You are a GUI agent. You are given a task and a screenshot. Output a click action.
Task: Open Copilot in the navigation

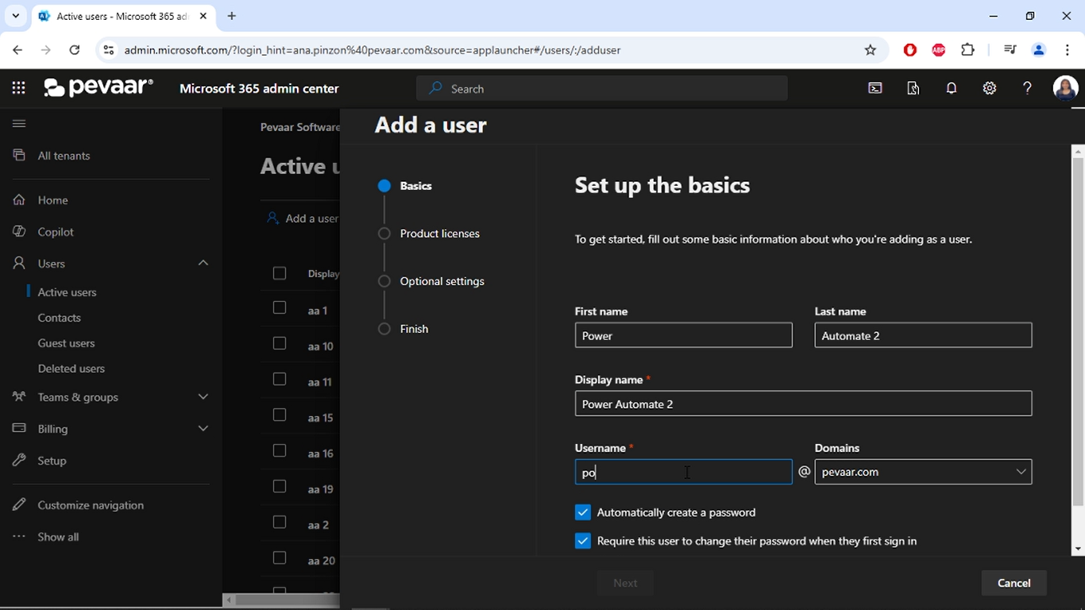pos(56,232)
